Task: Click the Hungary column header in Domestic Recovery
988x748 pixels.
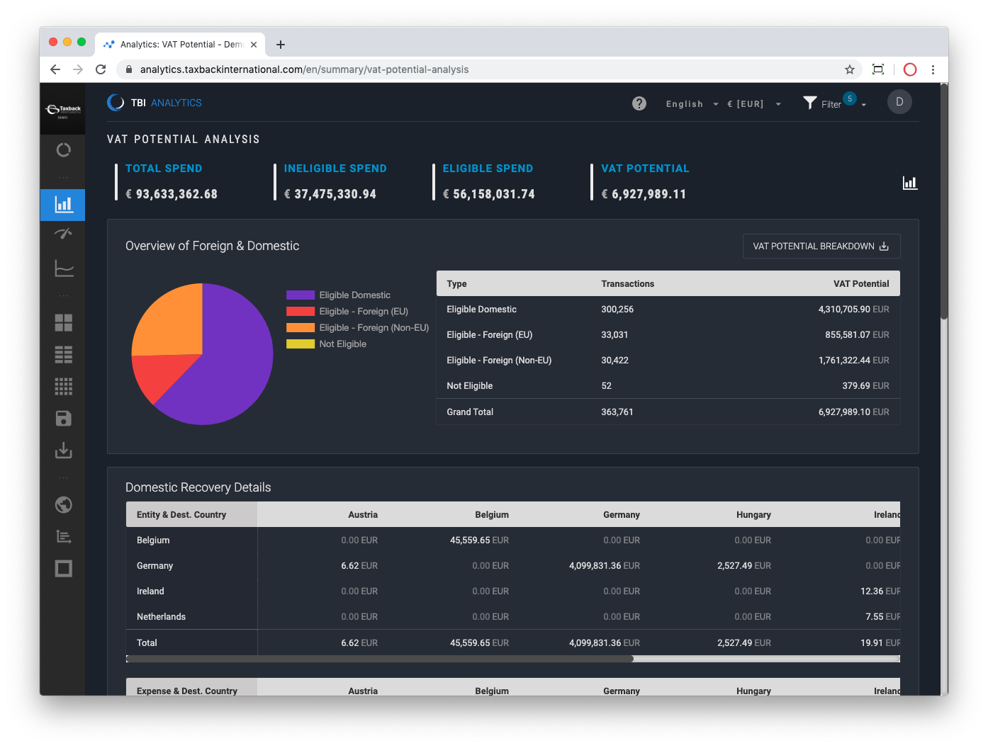Action: pos(753,515)
